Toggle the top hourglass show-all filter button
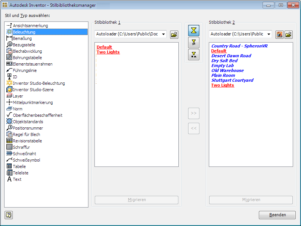Image resolution: width=301 pixels, height=226 pixels. pos(194,31)
